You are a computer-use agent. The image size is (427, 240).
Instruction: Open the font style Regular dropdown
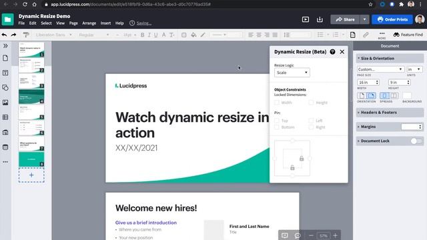tap(93, 35)
